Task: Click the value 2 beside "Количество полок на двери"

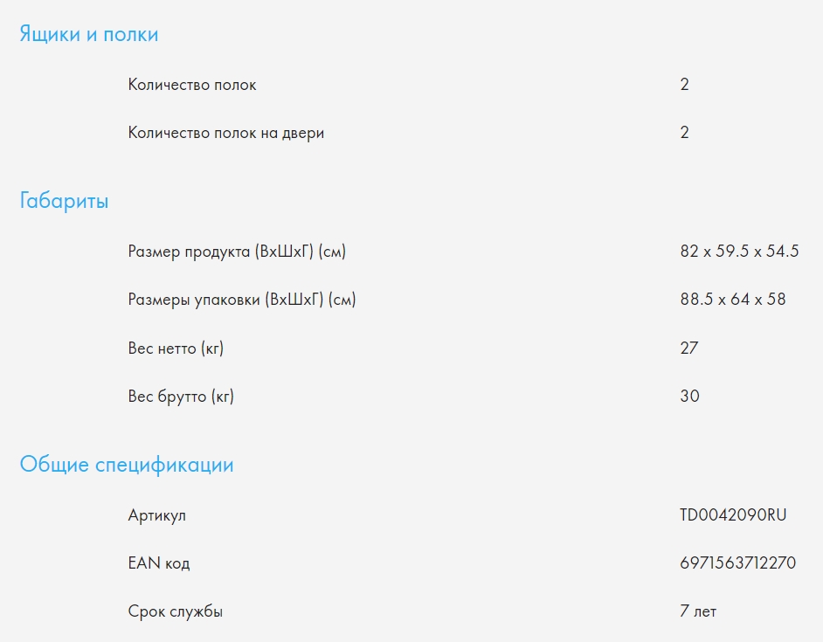Action: tap(684, 133)
